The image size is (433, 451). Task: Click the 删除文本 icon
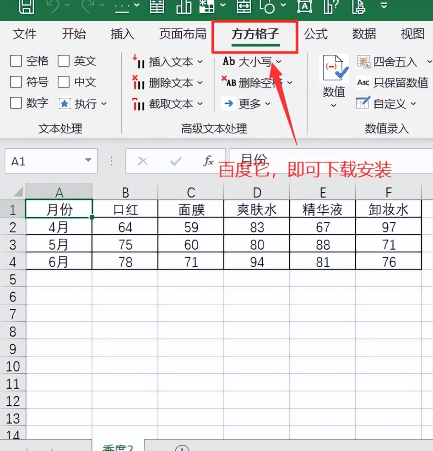139,83
